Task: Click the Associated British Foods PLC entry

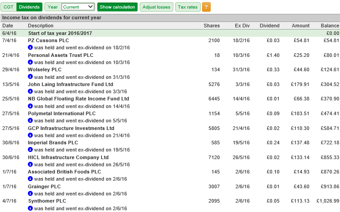Action: (64, 172)
